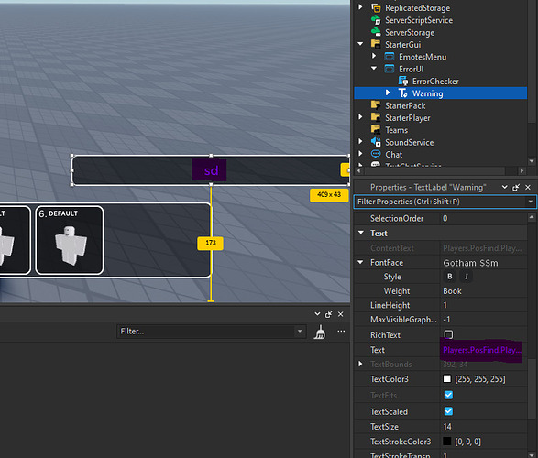The image size is (538, 458).
Task: Click the 6. DEFAULT emote slot
Action: coord(70,240)
